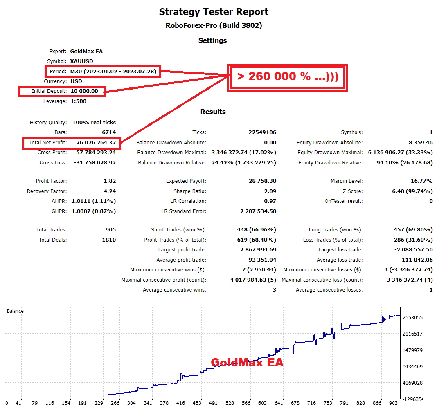Click Long Trades value 457 (69.80%)

tap(413, 230)
